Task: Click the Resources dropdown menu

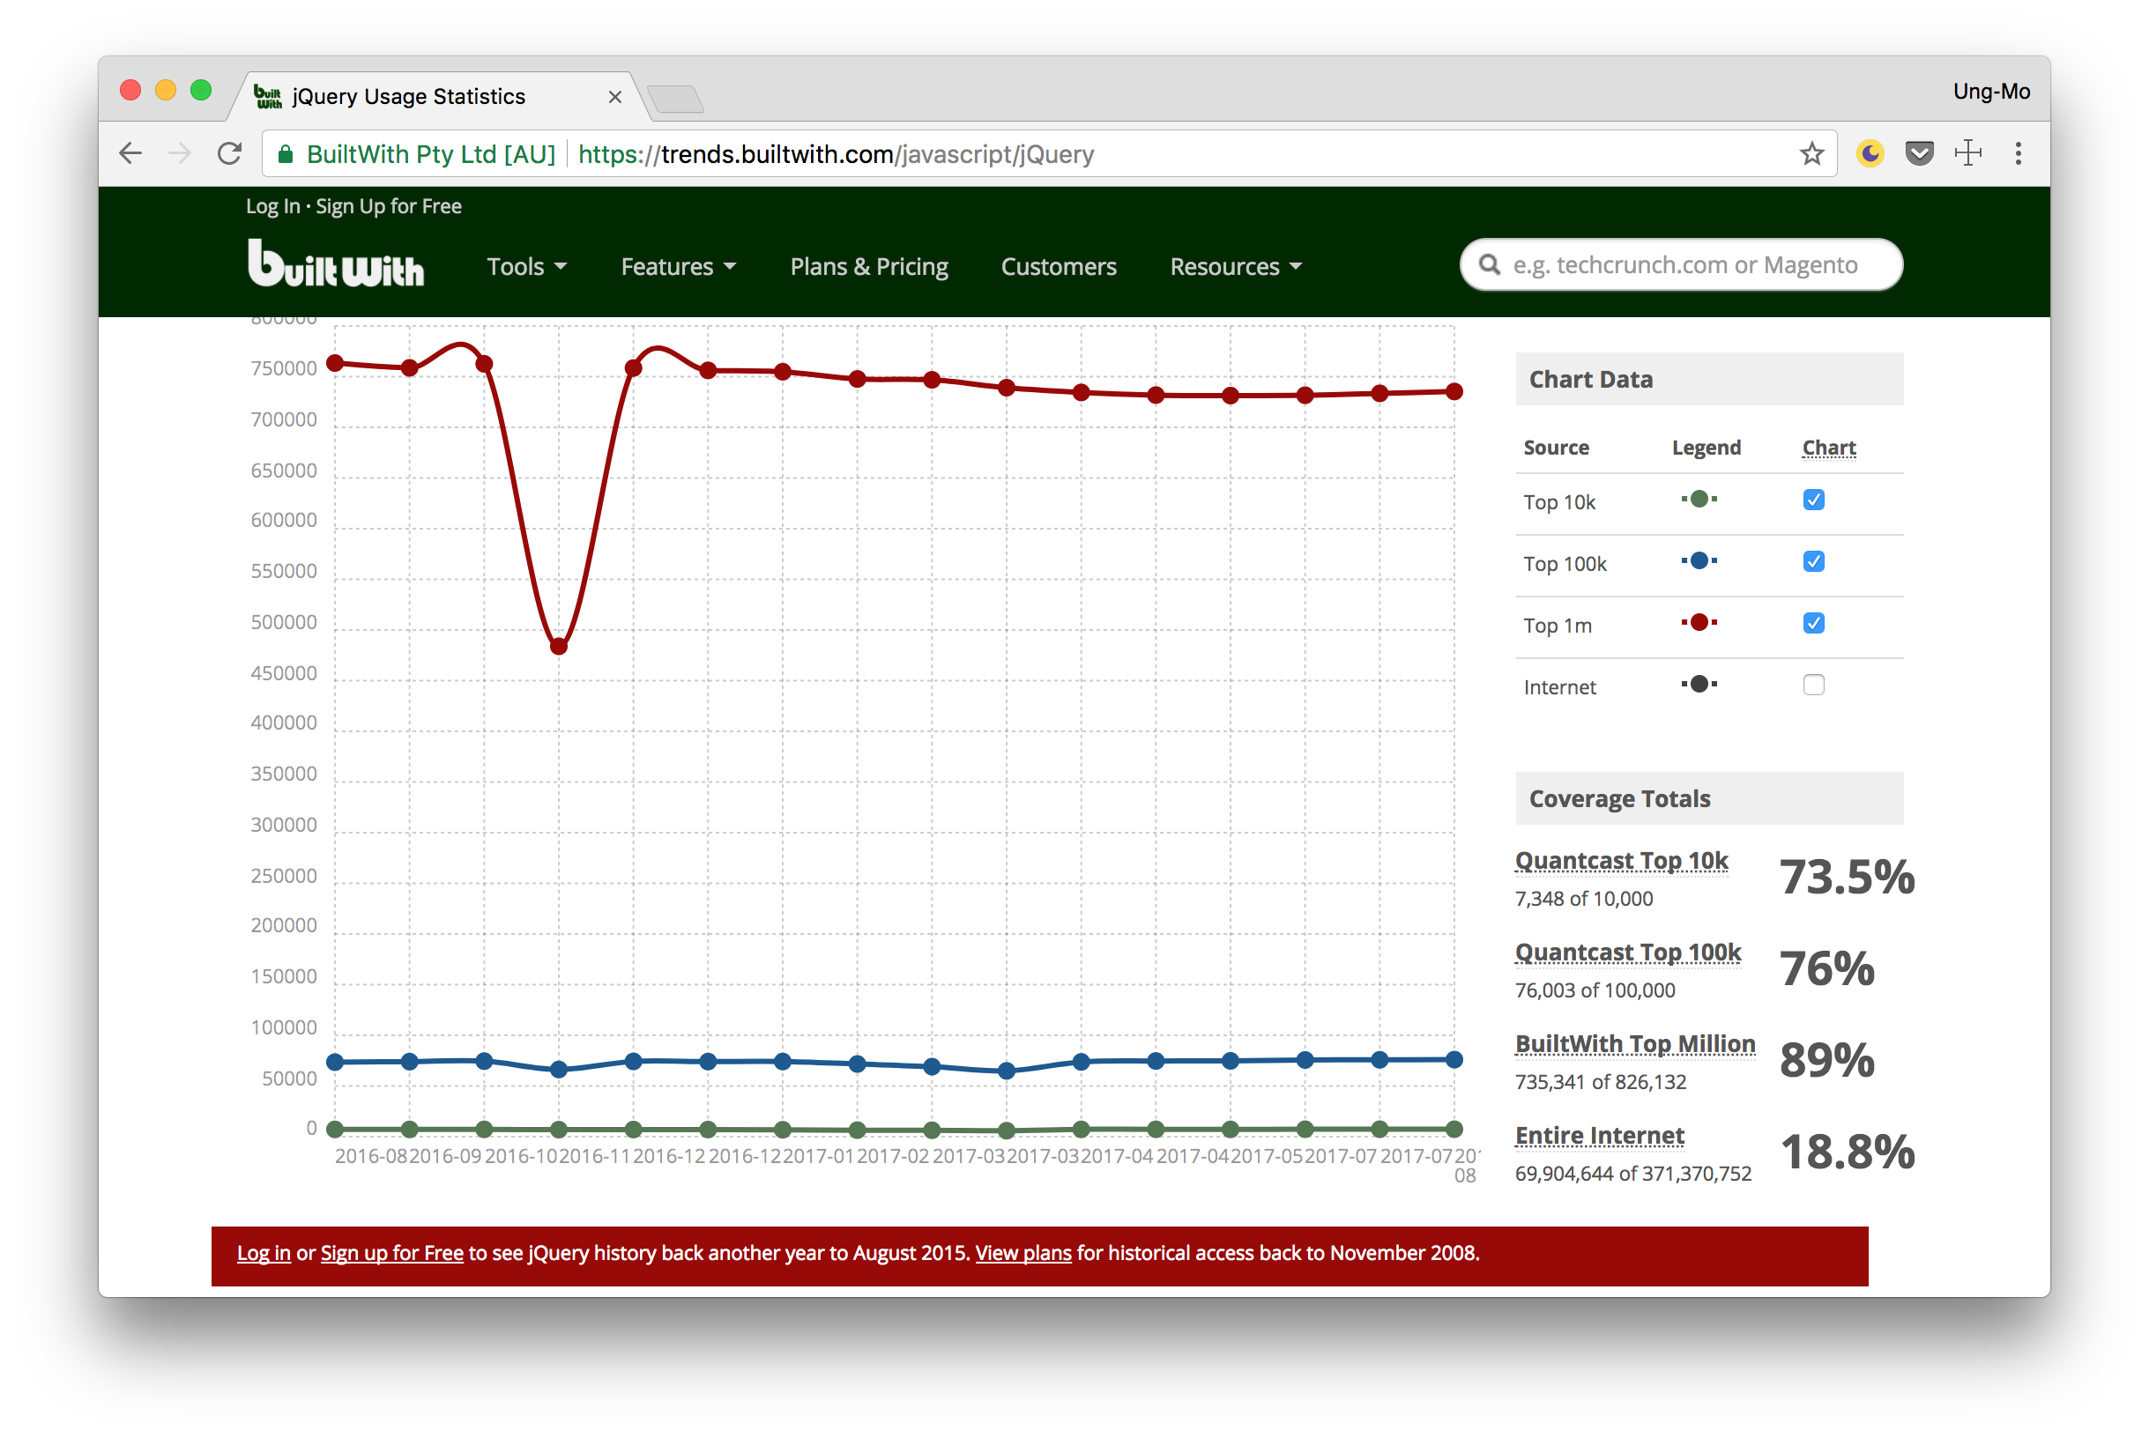Action: tap(1236, 266)
